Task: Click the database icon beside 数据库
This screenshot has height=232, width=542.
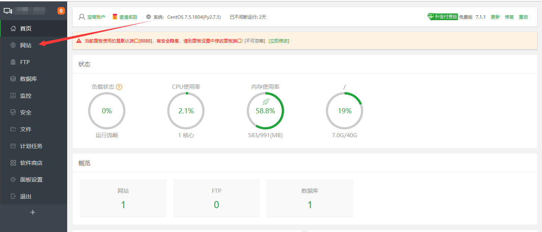Action: click(x=13, y=79)
